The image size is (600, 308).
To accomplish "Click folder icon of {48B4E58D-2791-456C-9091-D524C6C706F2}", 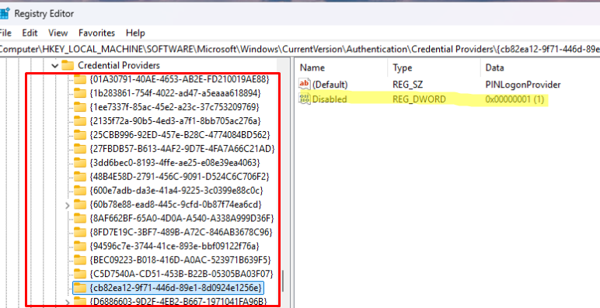I will point(80,177).
